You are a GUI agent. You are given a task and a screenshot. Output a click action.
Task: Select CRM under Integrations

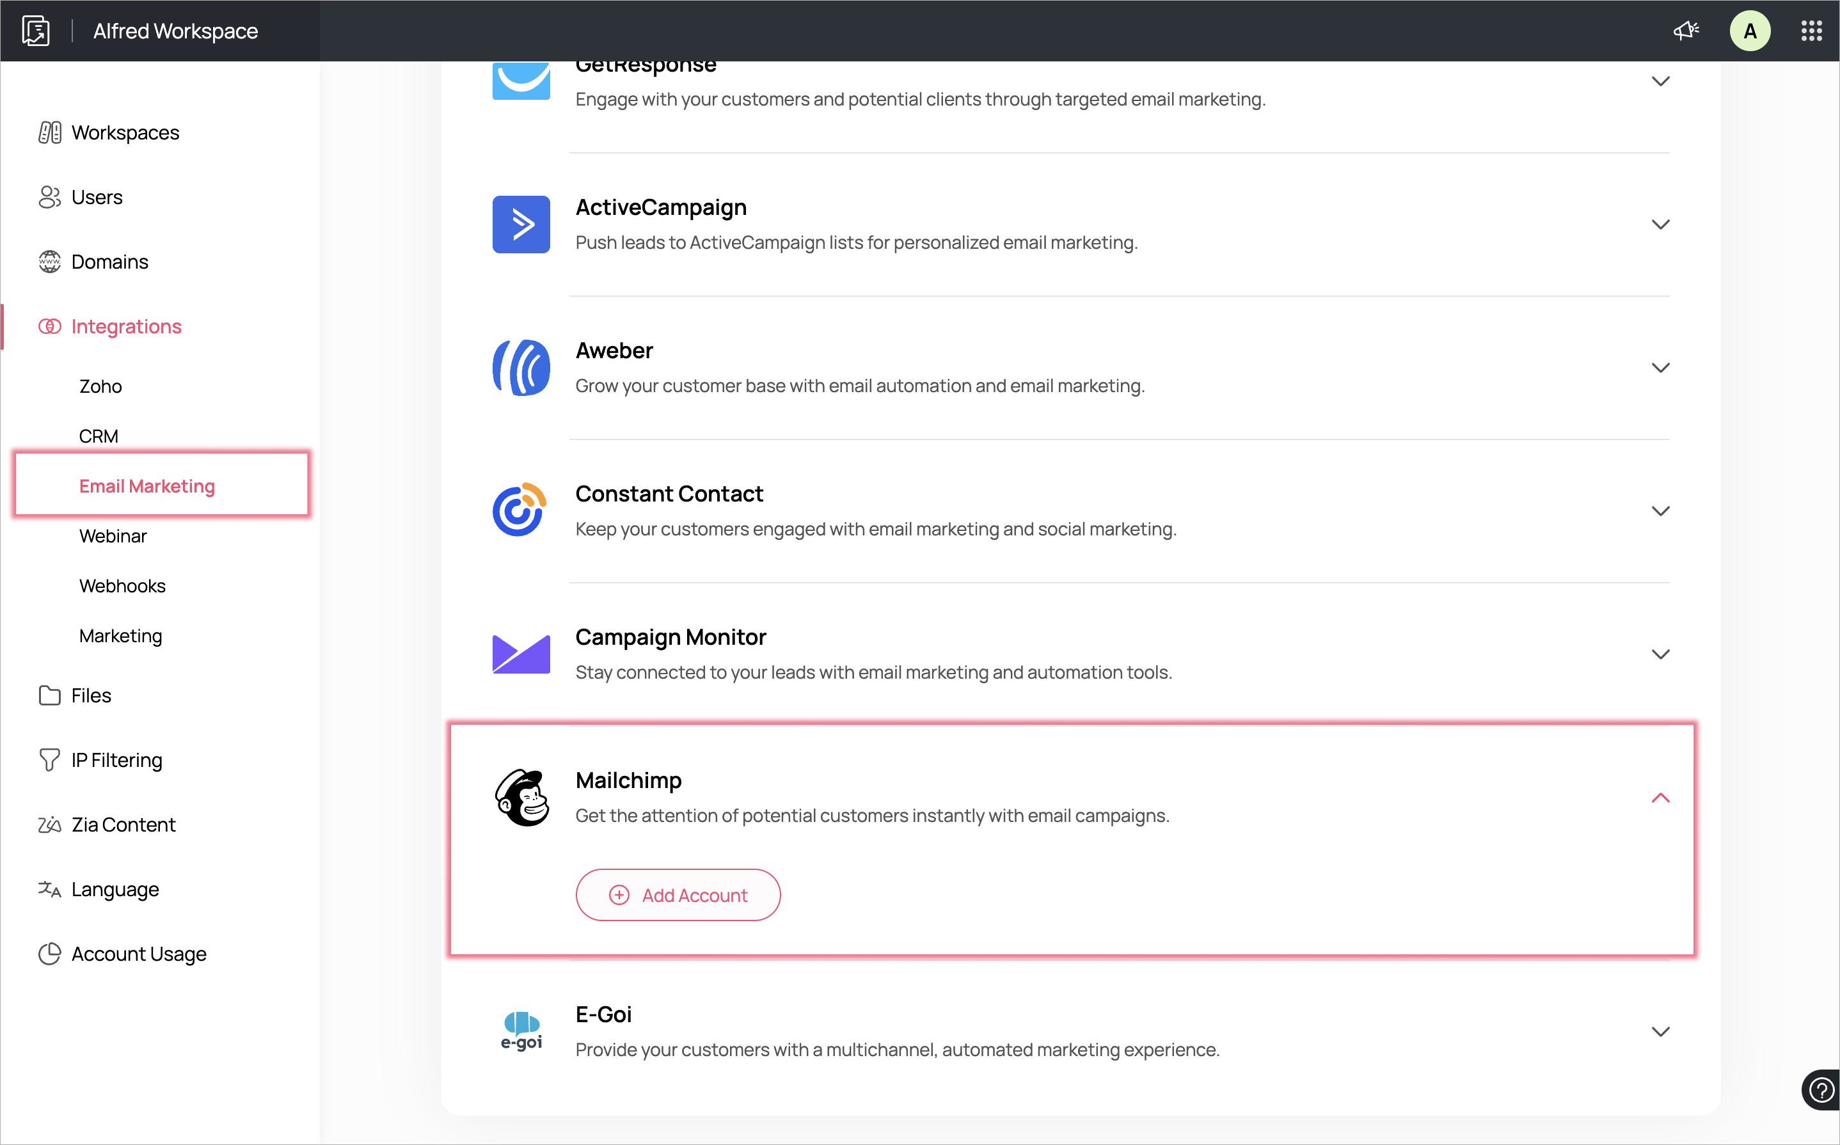click(x=99, y=436)
